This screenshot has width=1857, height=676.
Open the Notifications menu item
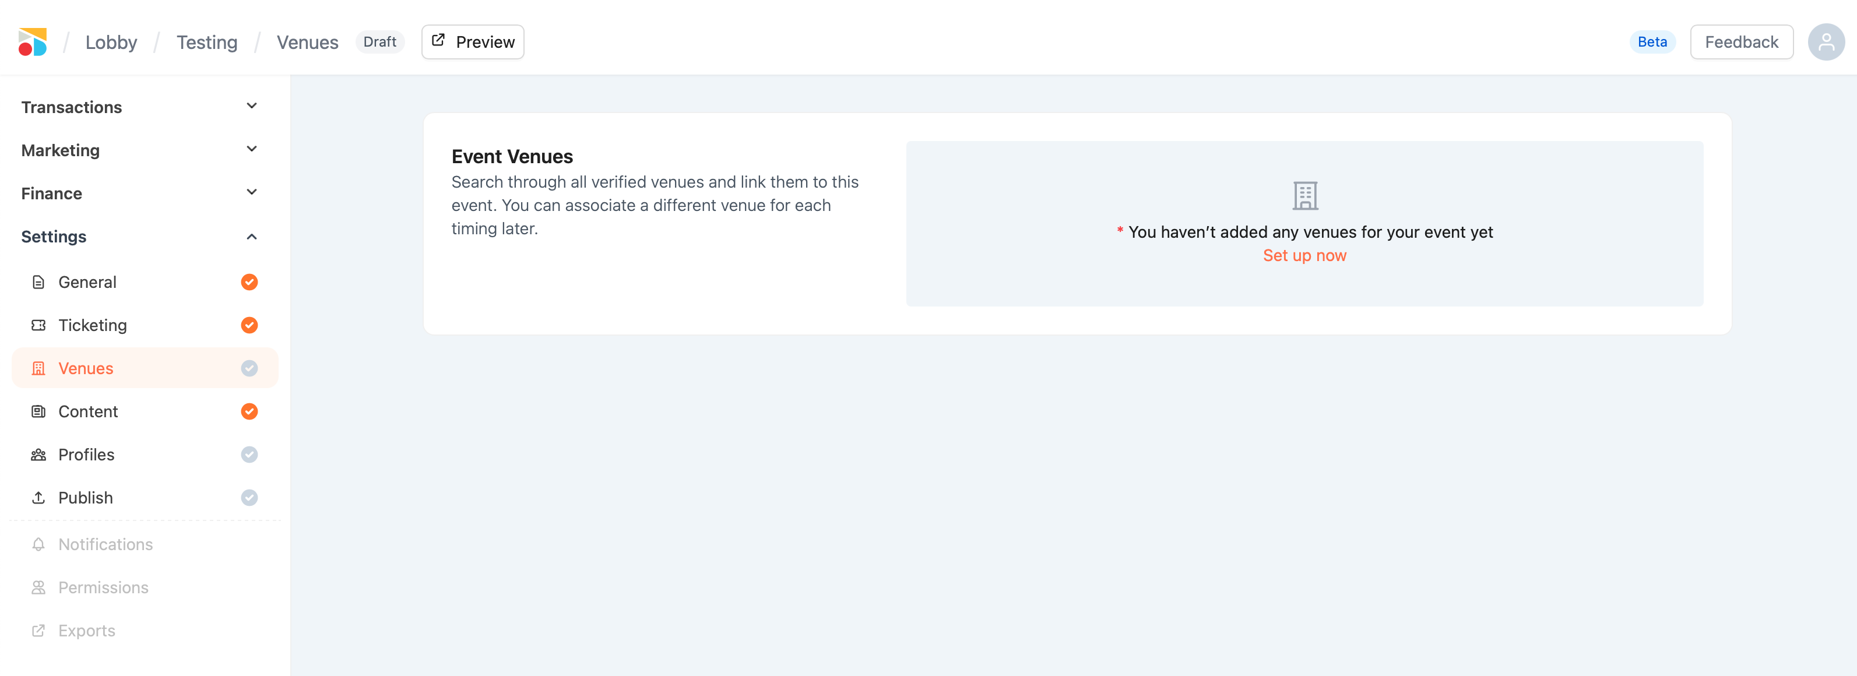pos(105,544)
